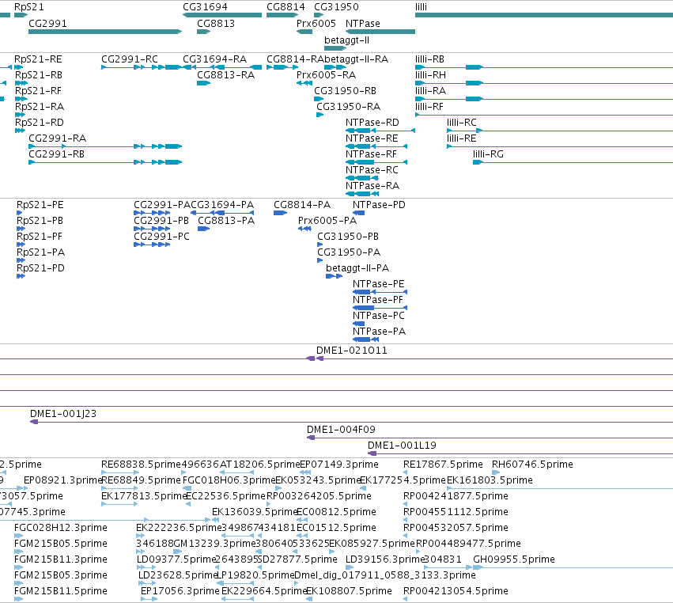Click the "RpS21" gene label
The width and height of the screenshot is (673, 603).
28,7
